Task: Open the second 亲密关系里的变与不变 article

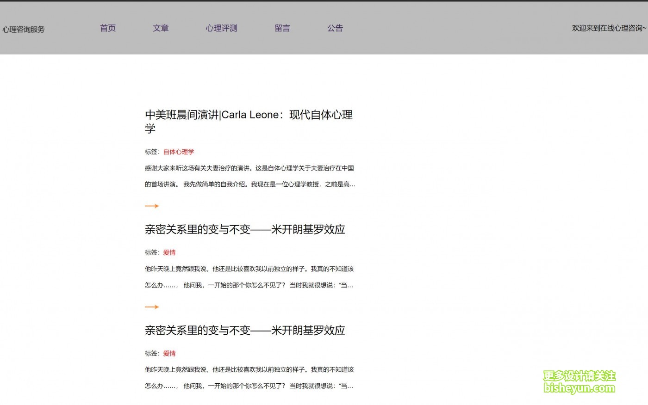Action: click(x=244, y=331)
